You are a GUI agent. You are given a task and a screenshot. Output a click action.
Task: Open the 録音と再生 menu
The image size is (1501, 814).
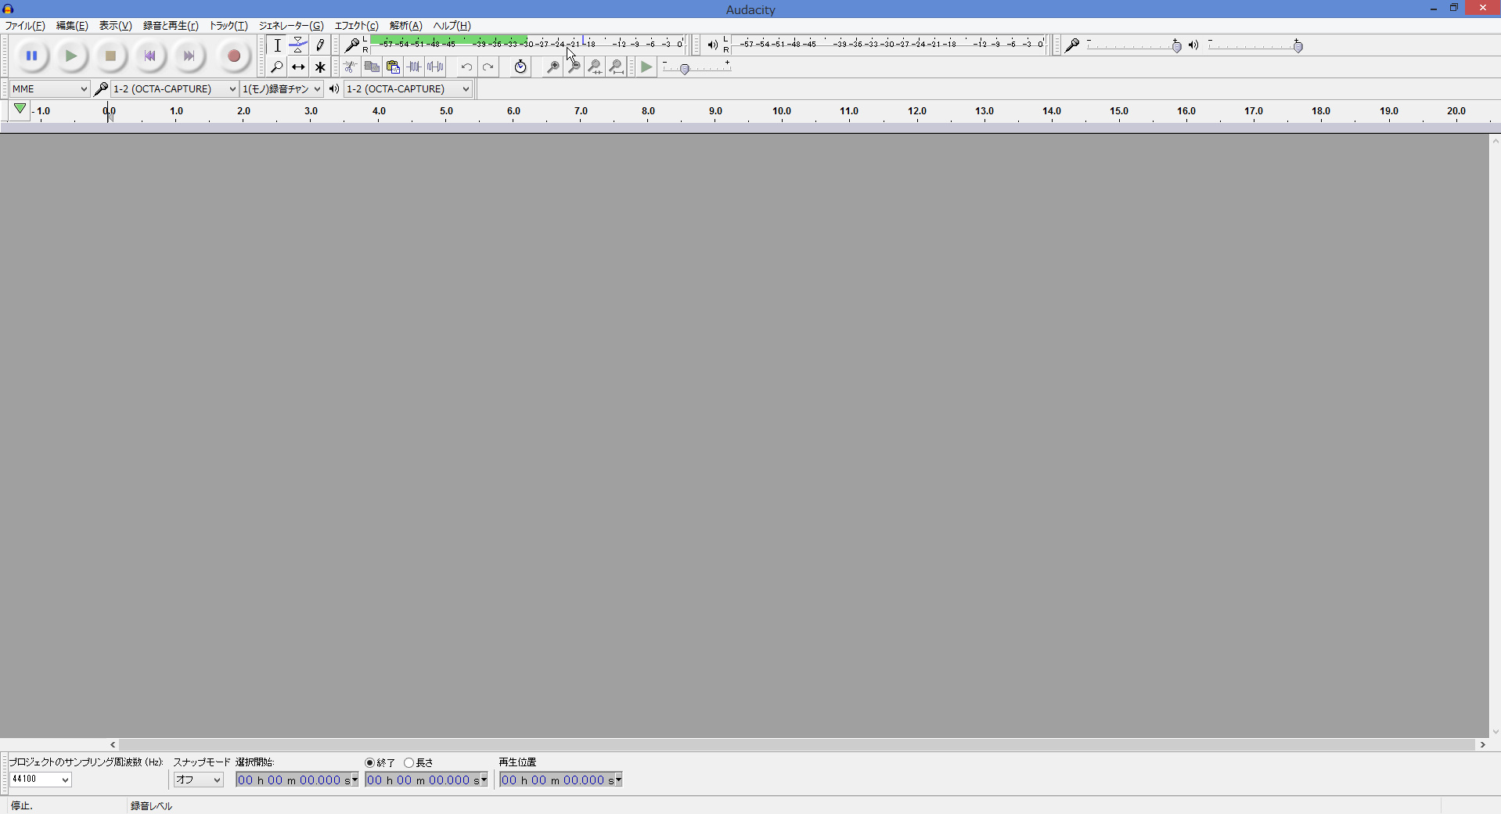click(171, 26)
